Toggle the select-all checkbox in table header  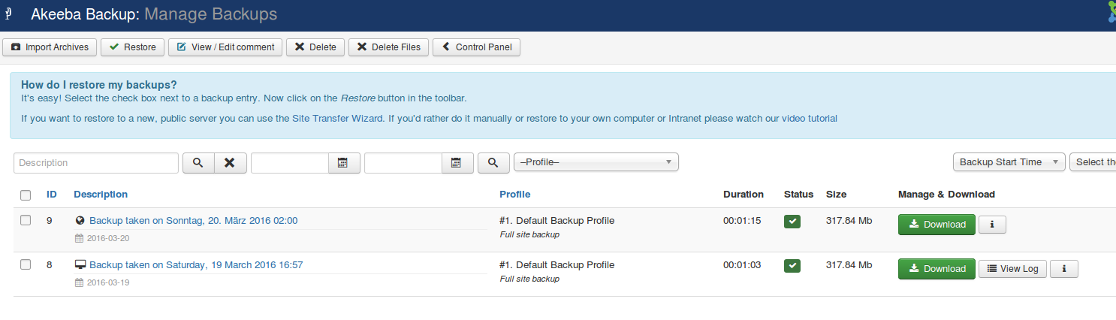pos(26,195)
